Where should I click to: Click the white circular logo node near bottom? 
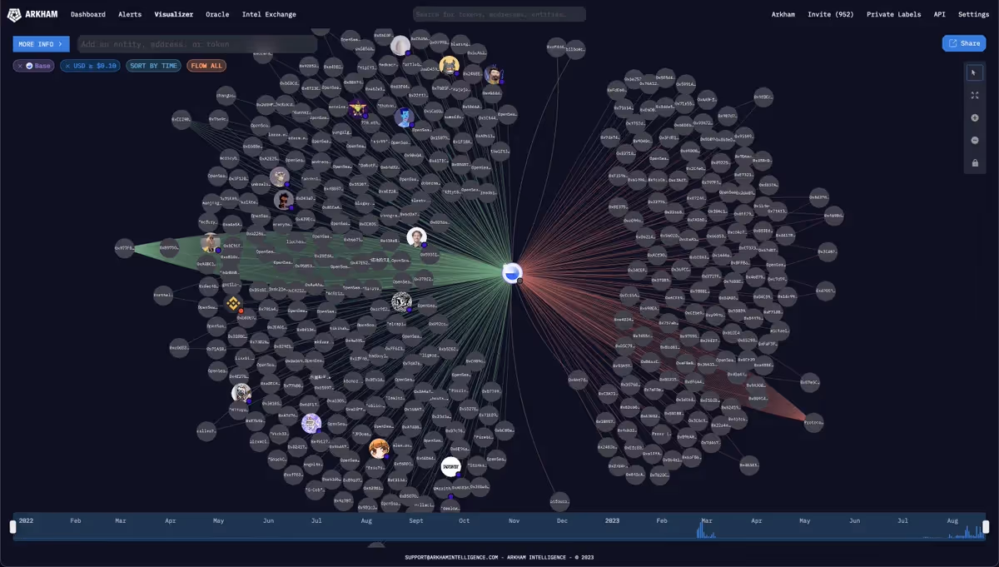coord(450,466)
